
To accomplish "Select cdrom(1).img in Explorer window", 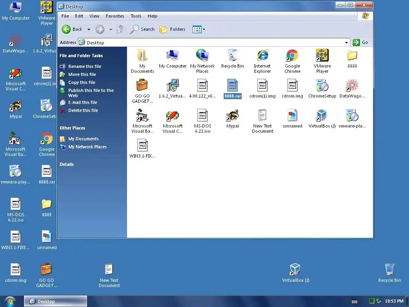I will 262,88.
